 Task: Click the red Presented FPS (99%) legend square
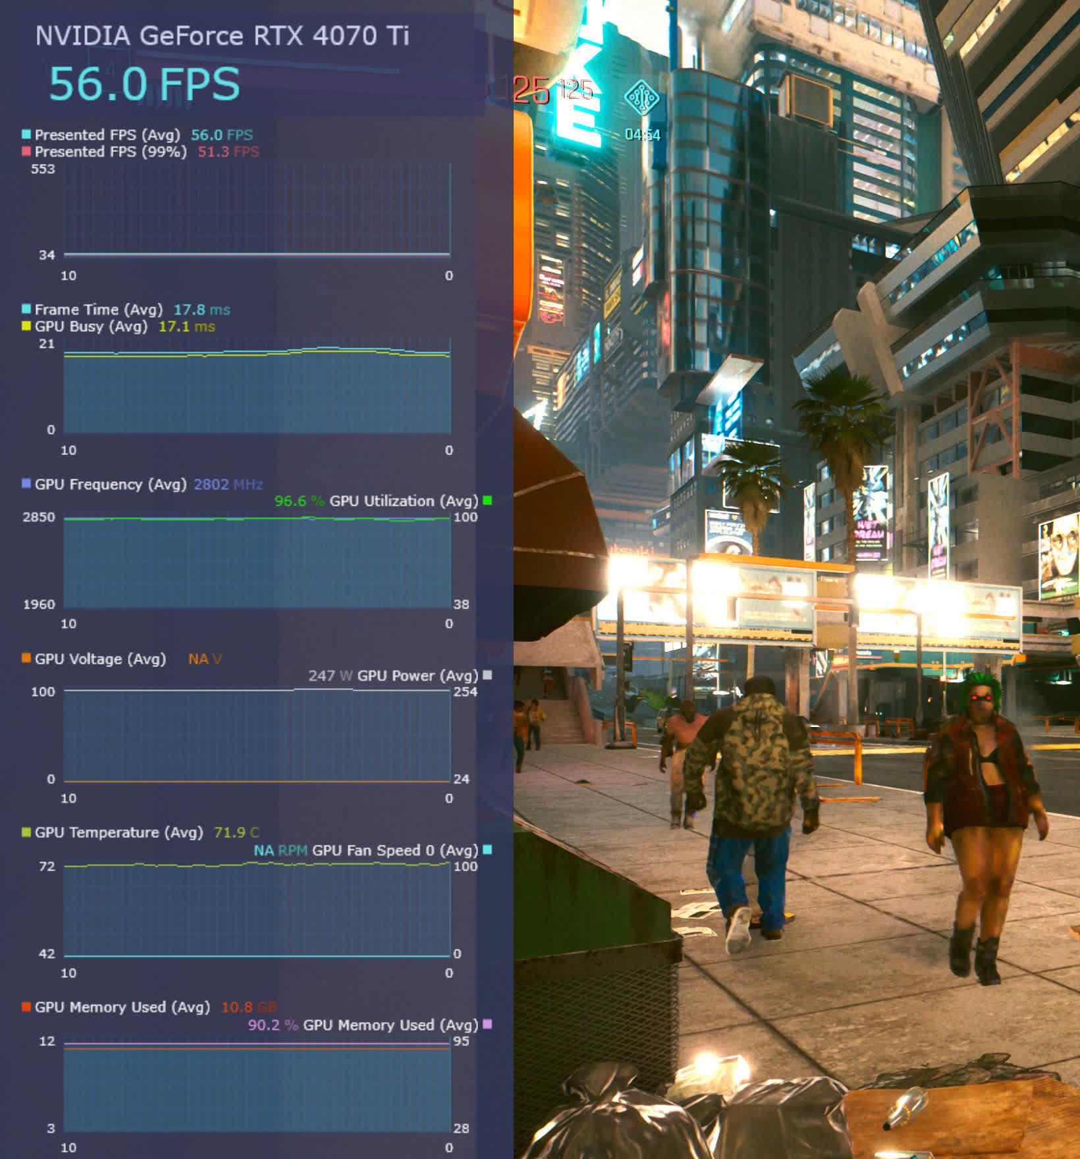[x=26, y=151]
